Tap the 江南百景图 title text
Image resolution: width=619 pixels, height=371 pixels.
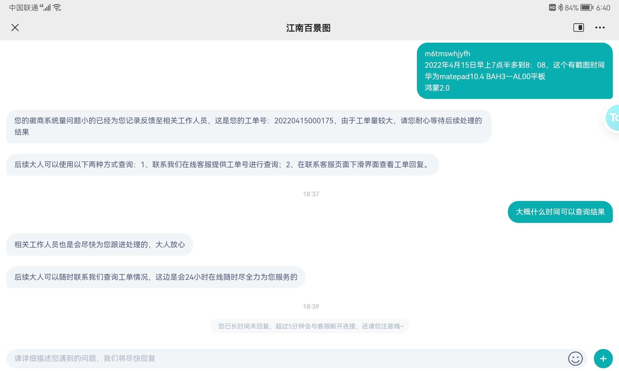308,28
